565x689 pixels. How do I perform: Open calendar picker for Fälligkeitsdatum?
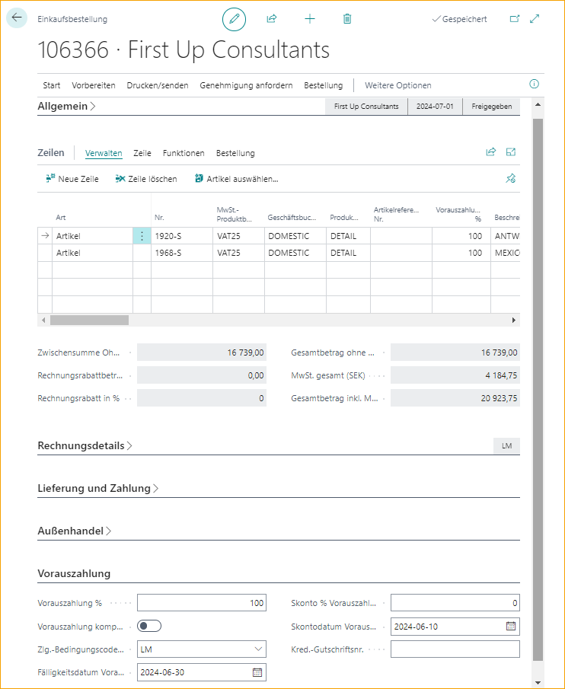point(257,672)
